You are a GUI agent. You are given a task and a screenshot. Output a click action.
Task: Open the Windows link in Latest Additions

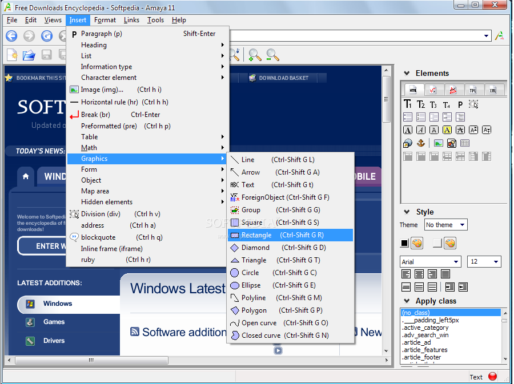57,304
